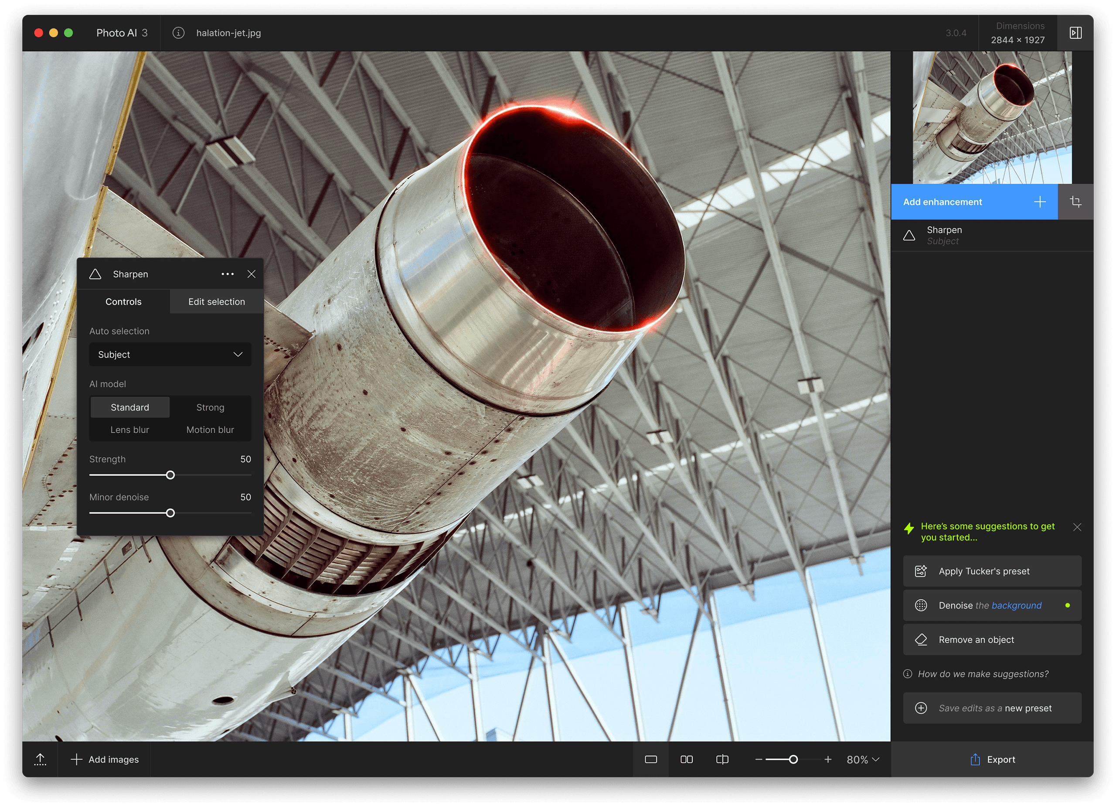Viewport: 1116px width, 807px height.
Task: Click the image thumbnail preview navigator
Action: [992, 117]
